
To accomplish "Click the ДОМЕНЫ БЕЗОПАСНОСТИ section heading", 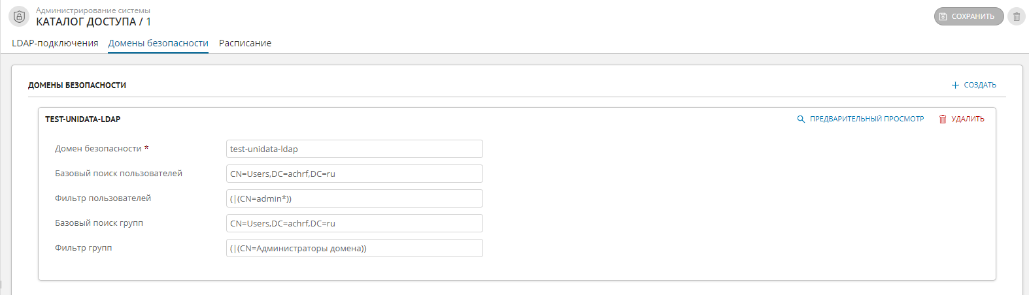I will point(77,85).
